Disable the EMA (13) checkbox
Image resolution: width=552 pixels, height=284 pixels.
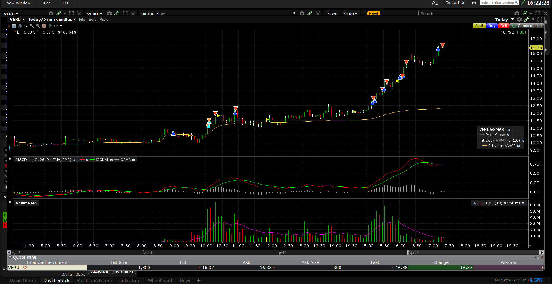coord(505,203)
